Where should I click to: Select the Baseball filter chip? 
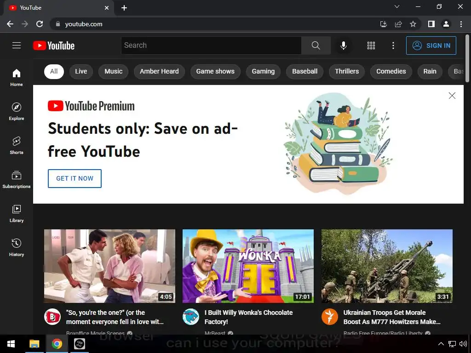pos(305,71)
